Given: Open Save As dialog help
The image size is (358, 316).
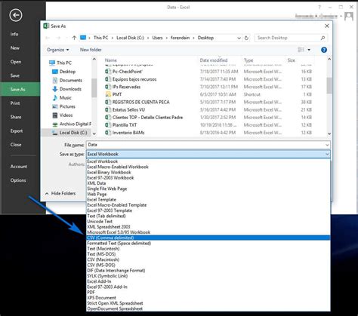Looking at the screenshot, I should (x=324, y=50).
